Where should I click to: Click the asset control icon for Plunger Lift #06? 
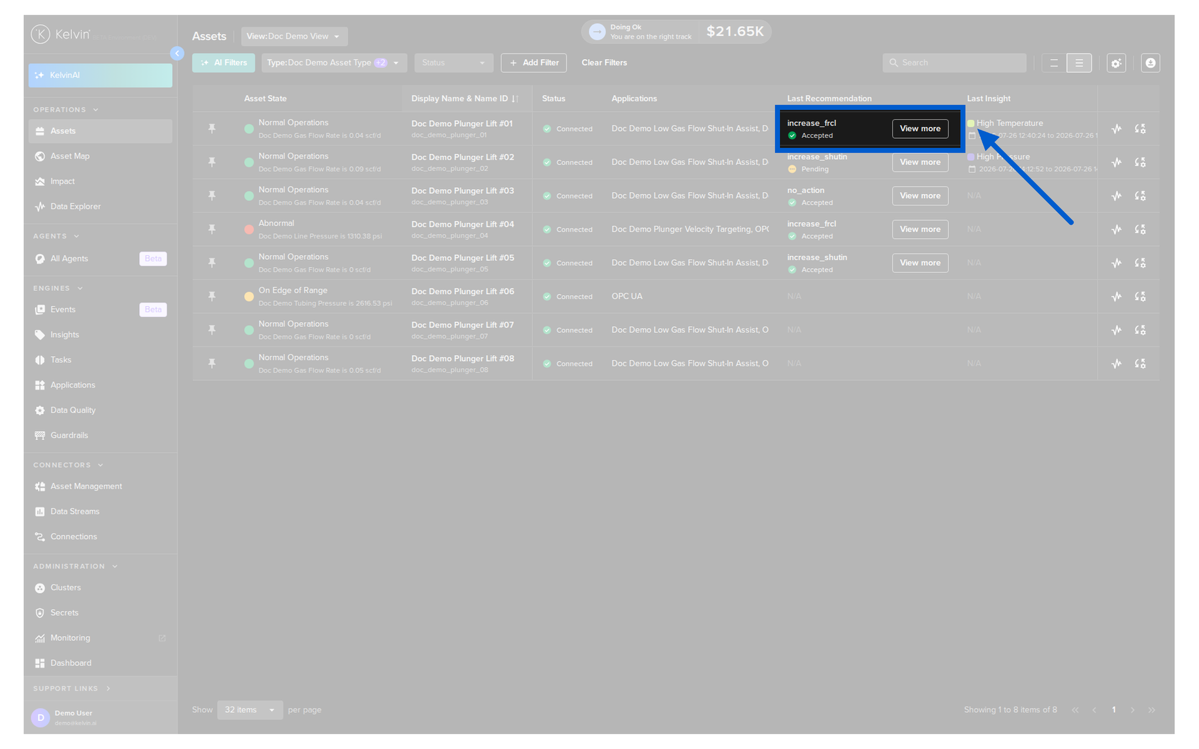1140,296
